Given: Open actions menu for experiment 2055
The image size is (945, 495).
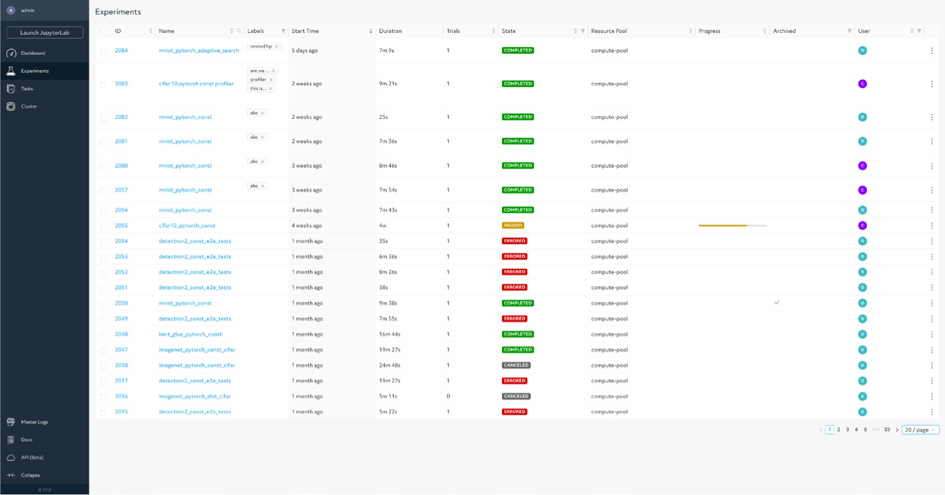Looking at the screenshot, I should pos(932,226).
